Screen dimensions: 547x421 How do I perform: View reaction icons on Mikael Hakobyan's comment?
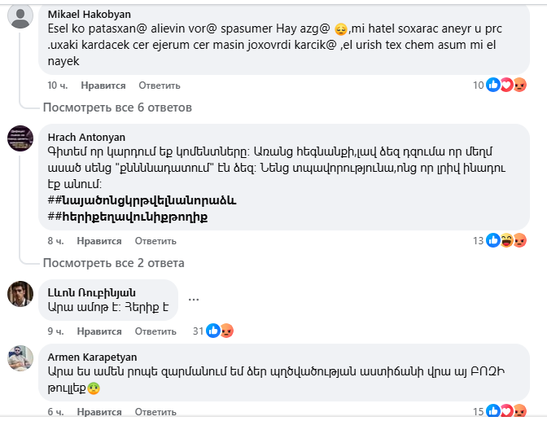coord(506,85)
